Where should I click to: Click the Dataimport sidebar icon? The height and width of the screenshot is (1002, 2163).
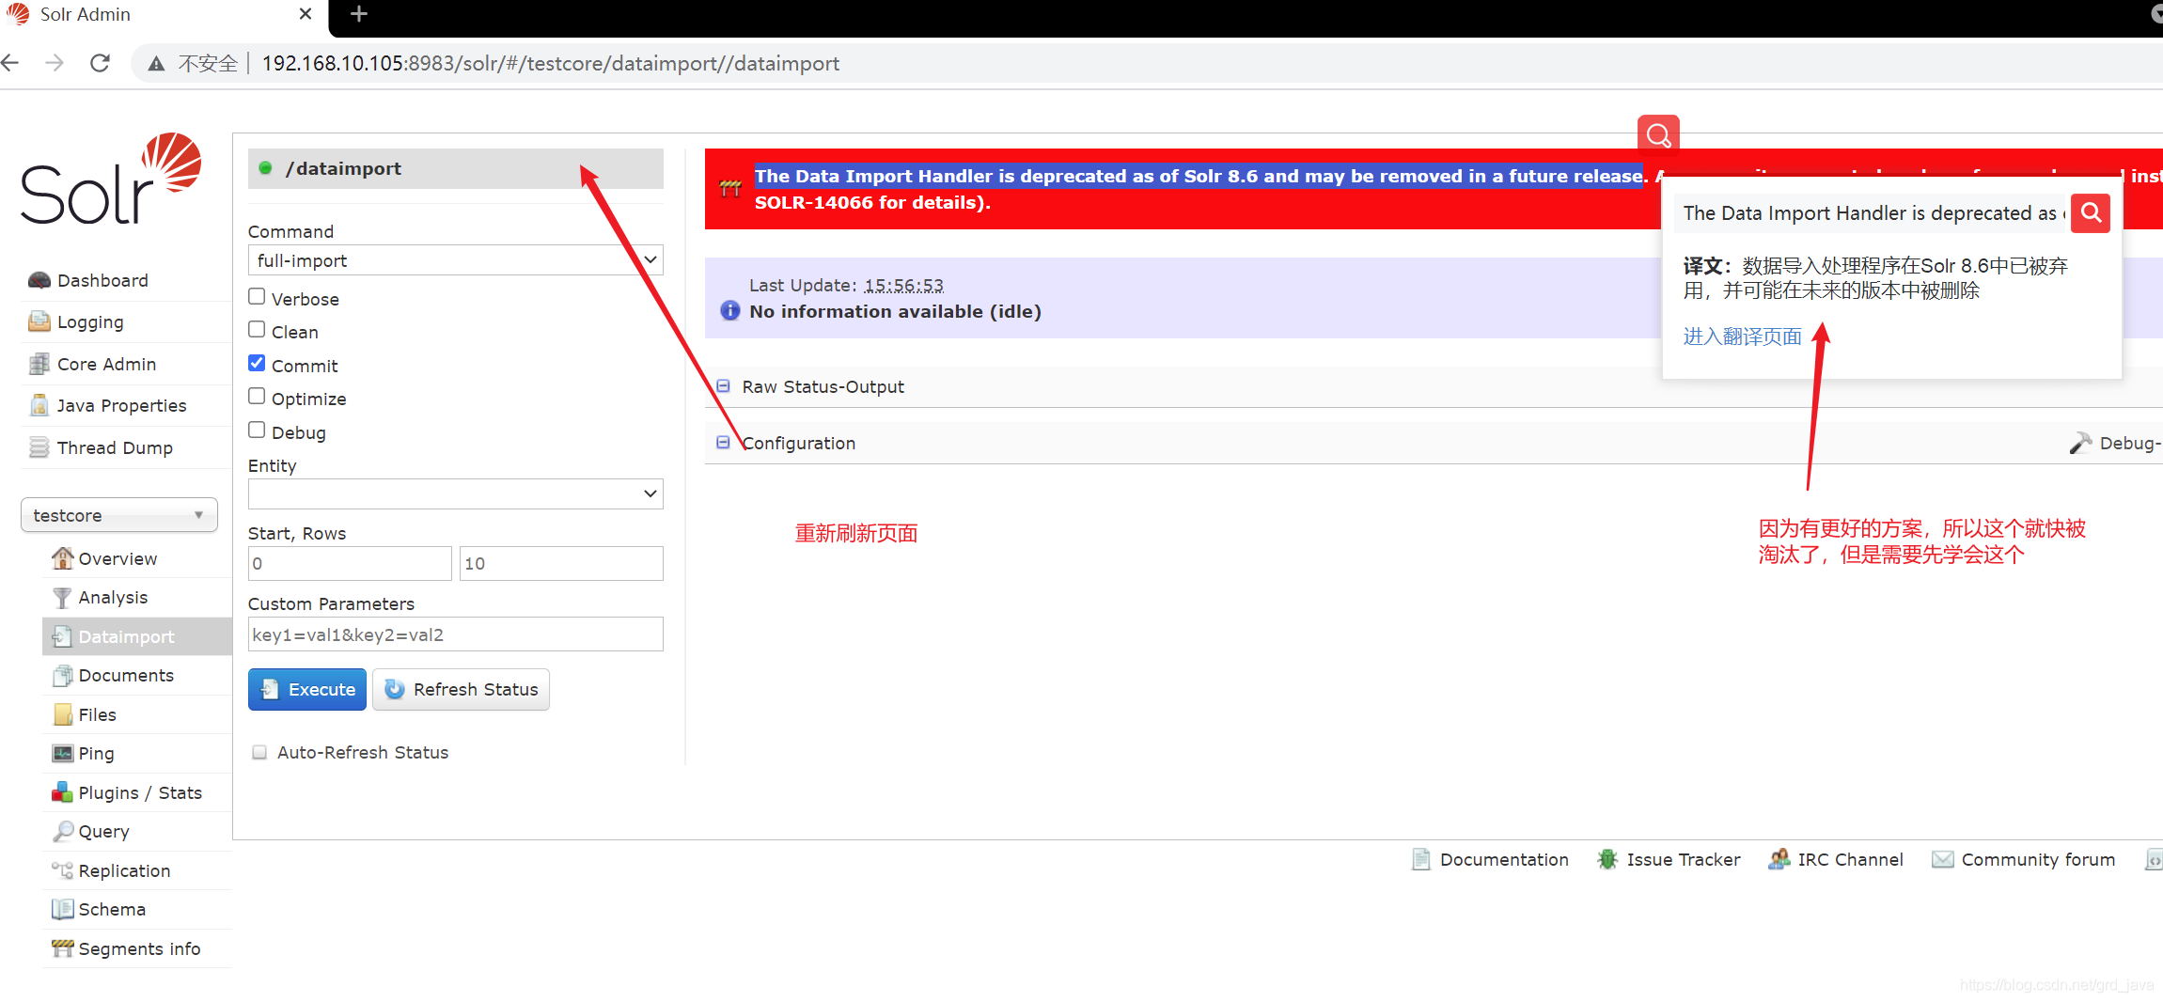(x=62, y=636)
